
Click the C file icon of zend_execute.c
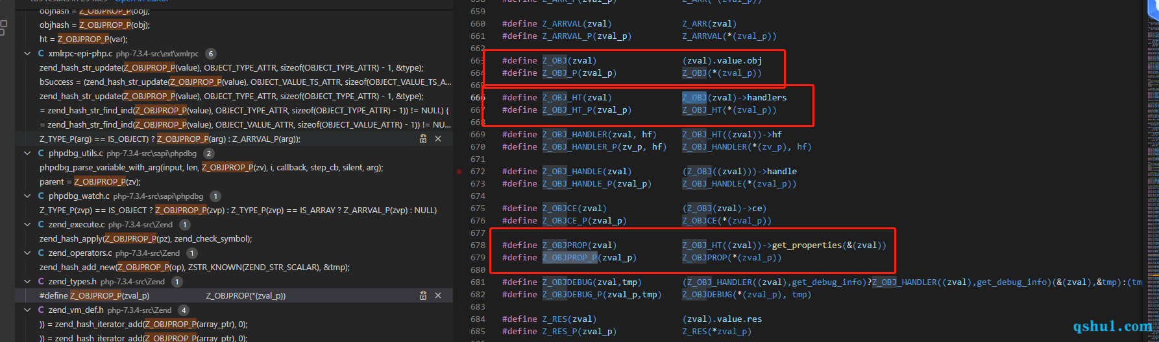click(41, 225)
